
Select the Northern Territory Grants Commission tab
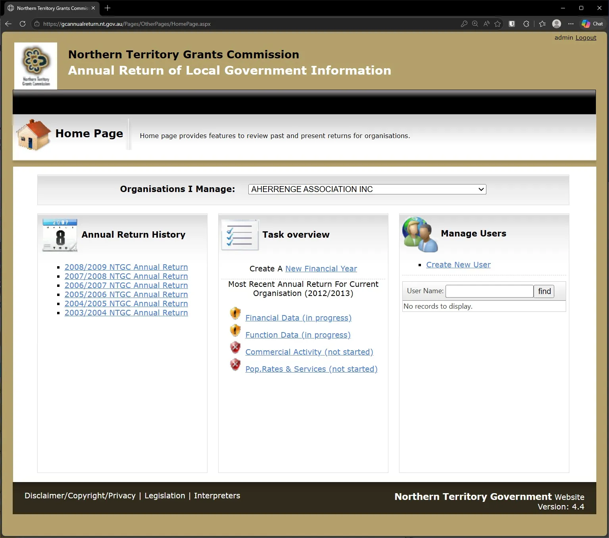52,8
